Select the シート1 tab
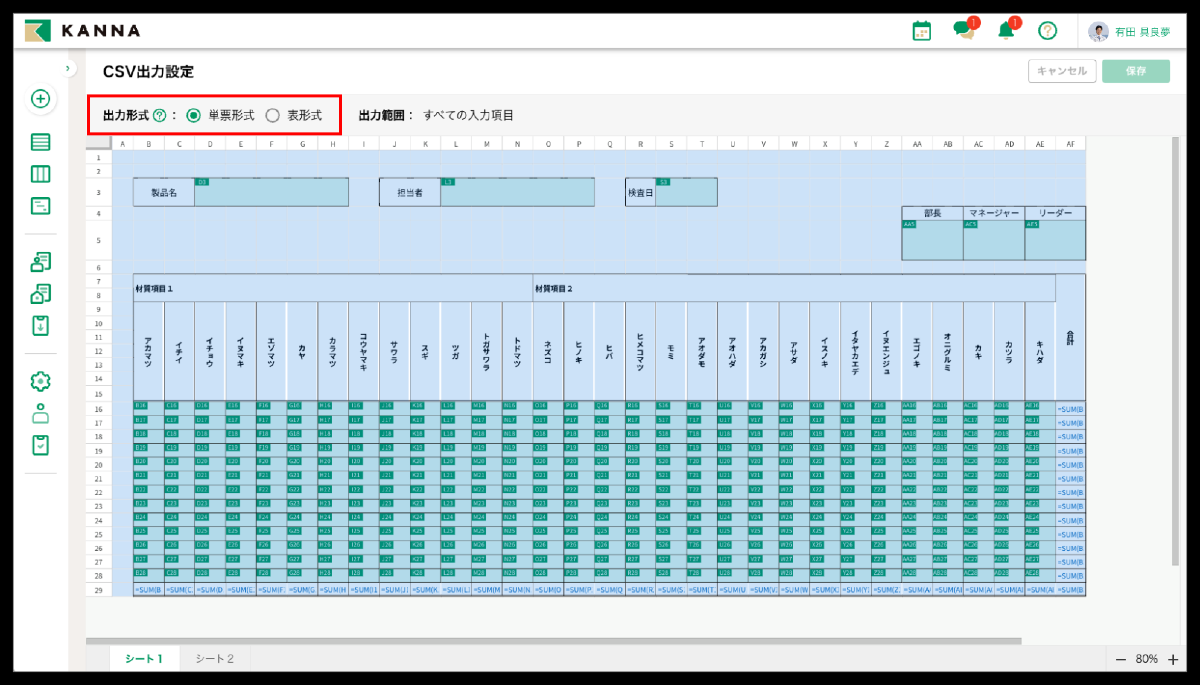Viewport: 1200px width, 685px height. click(x=144, y=659)
